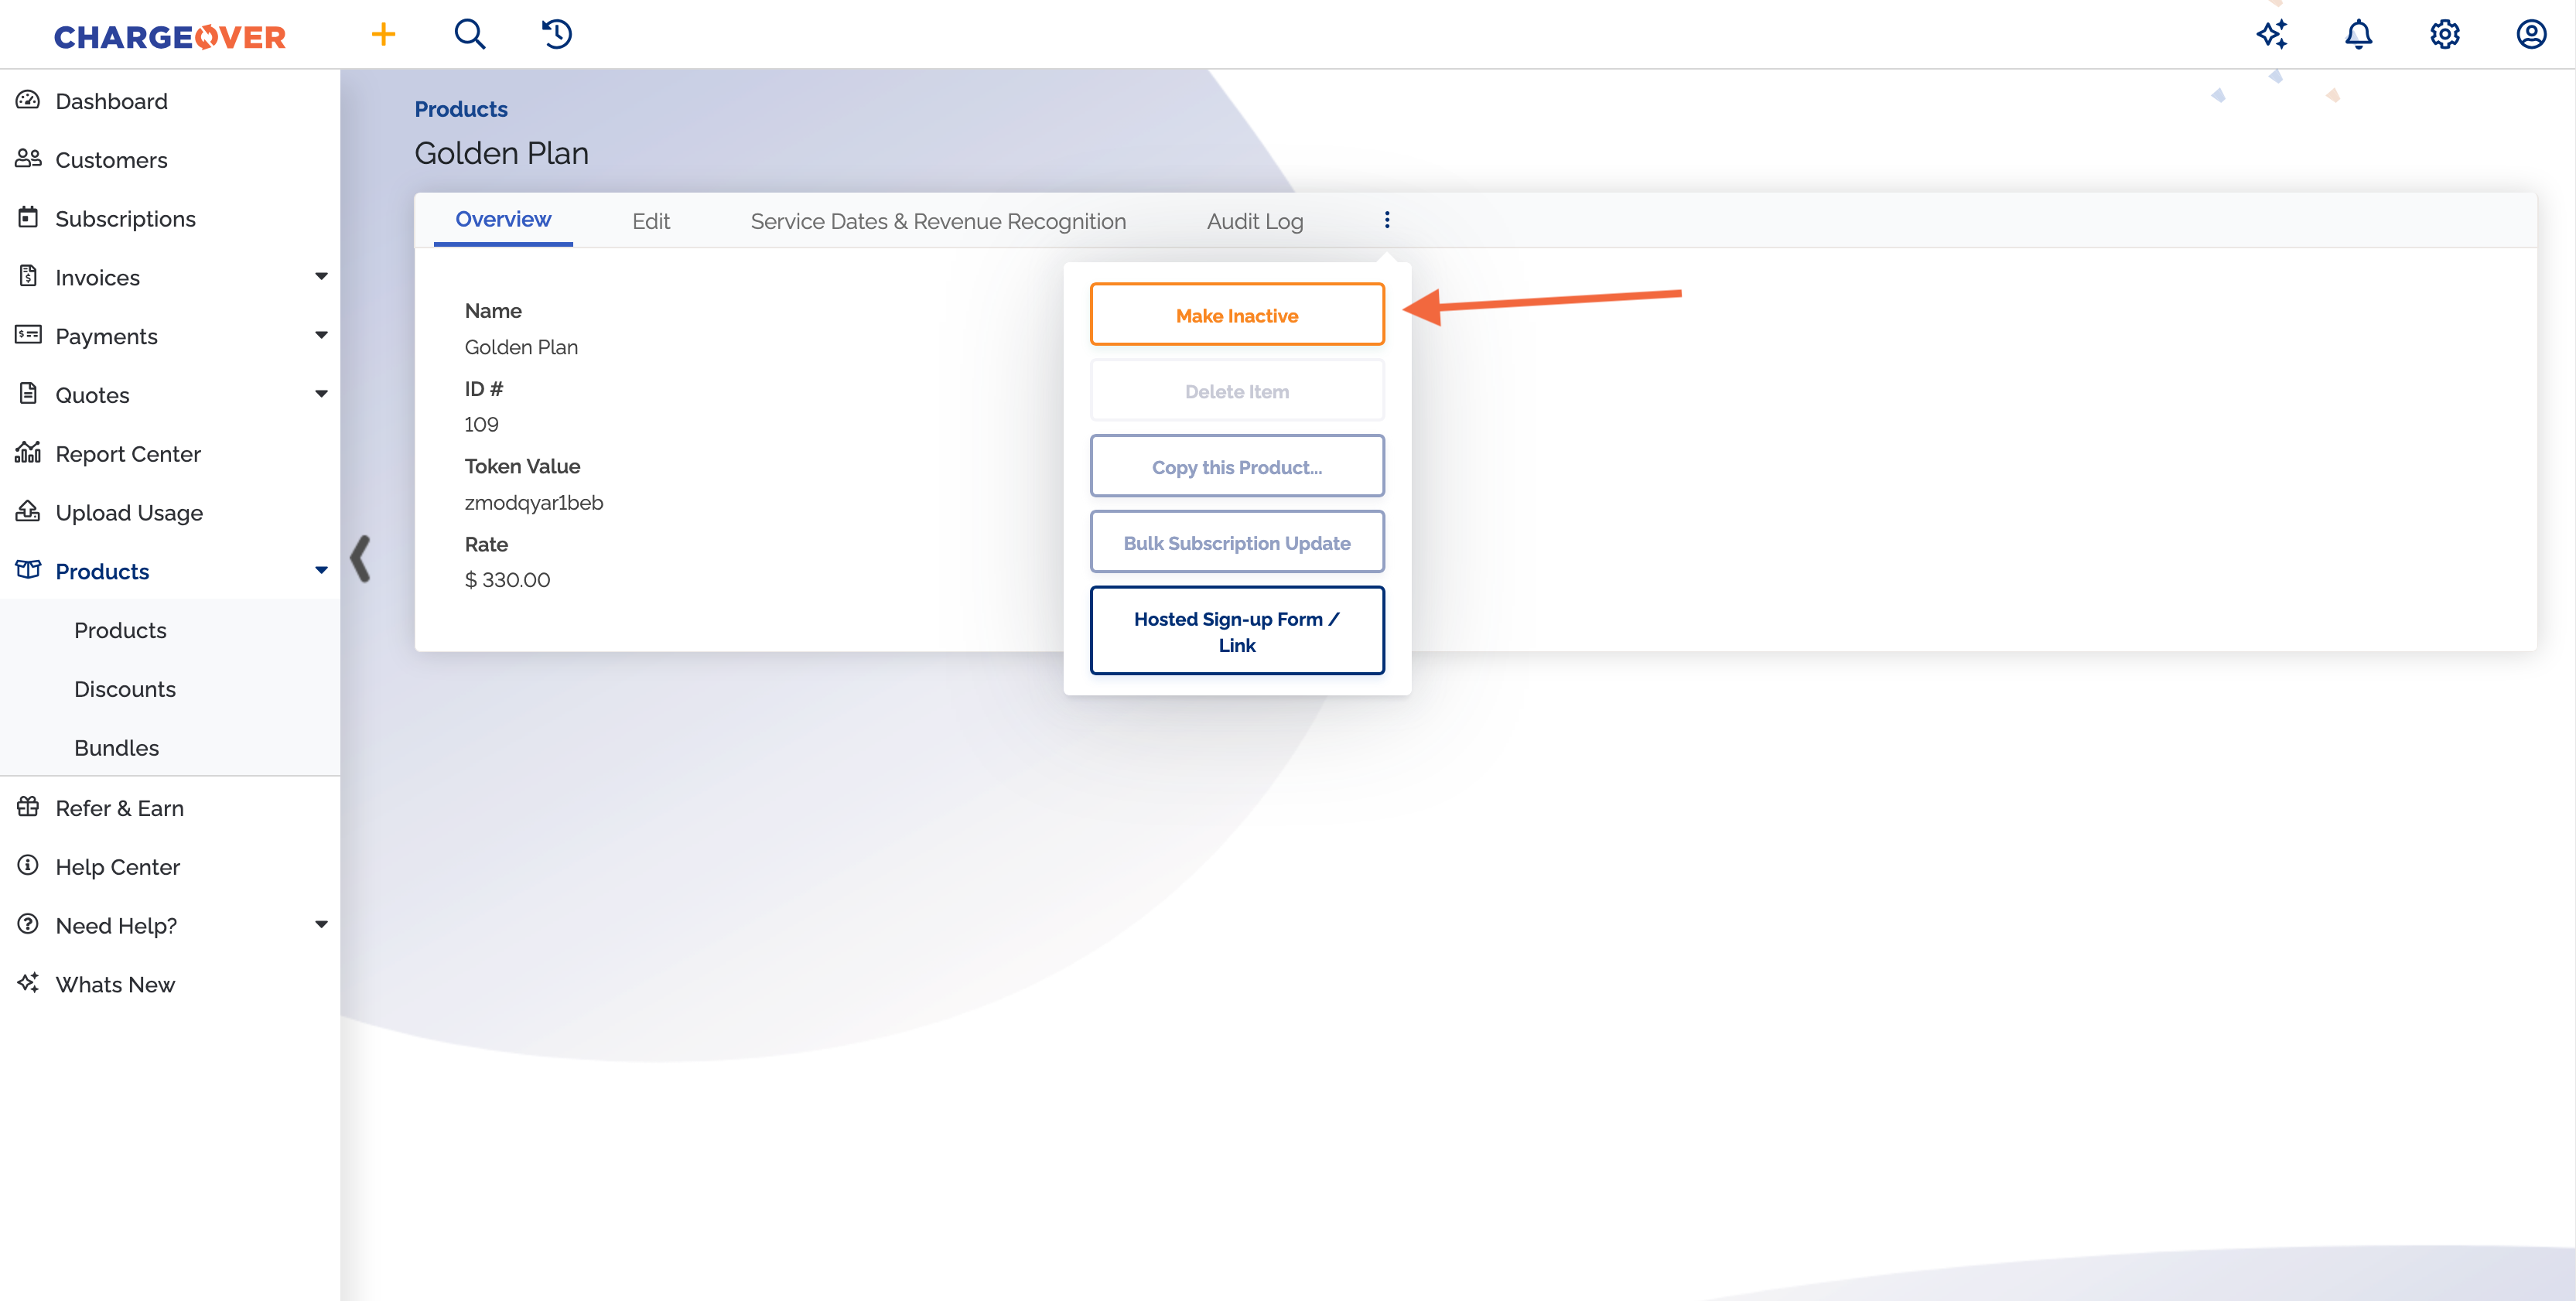Expand the Payments menu arrow
2576x1301 pixels.
coord(321,336)
